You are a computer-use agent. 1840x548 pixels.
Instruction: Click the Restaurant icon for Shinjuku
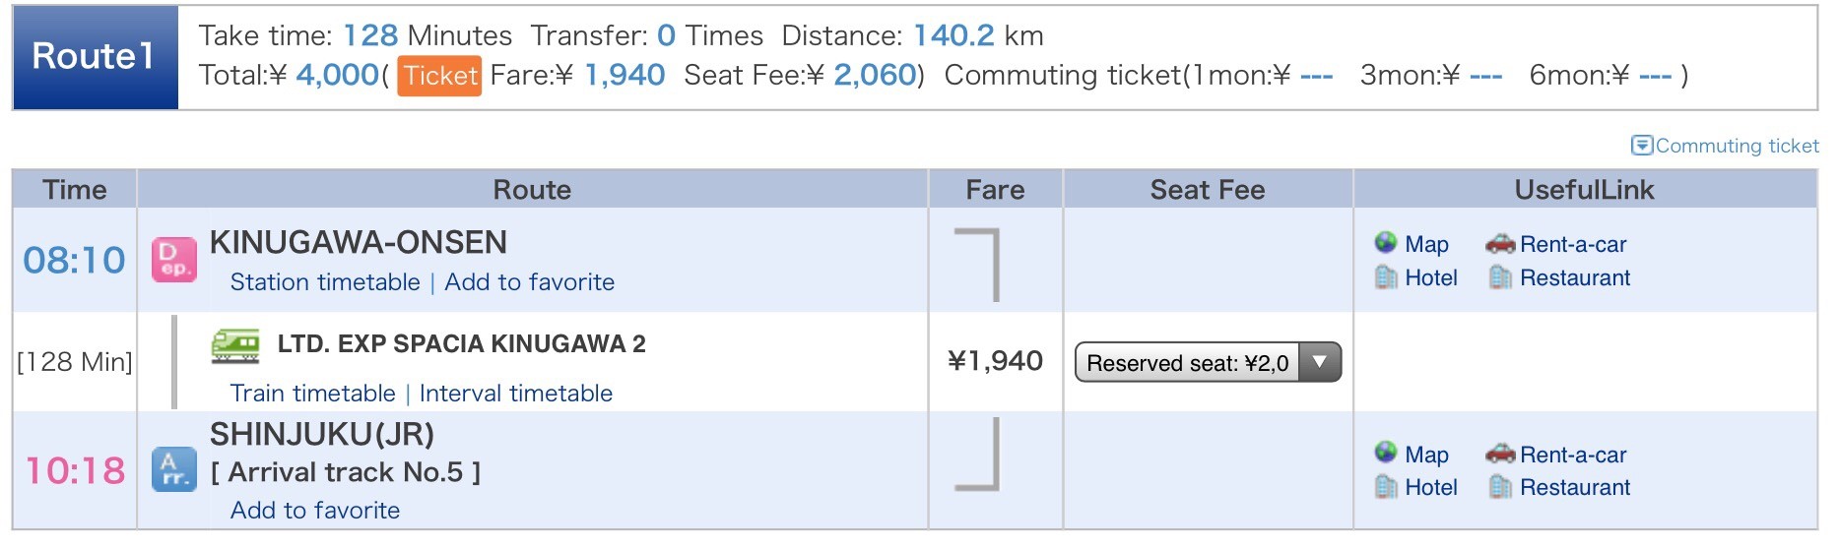coord(1500,486)
